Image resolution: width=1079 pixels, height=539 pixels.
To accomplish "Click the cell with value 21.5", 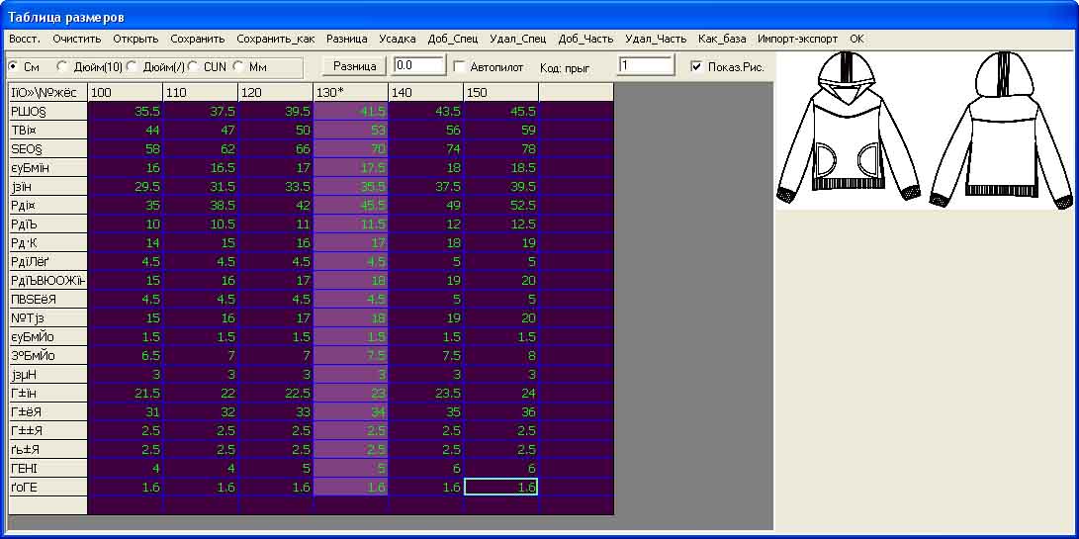I will coord(126,393).
